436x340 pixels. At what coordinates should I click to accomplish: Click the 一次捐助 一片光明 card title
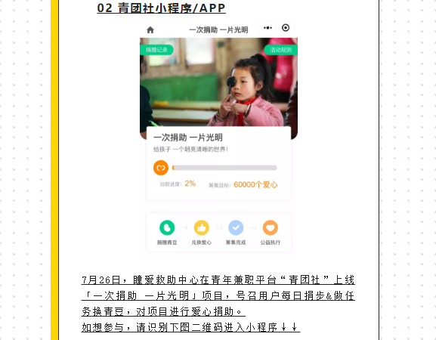(188, 138)
